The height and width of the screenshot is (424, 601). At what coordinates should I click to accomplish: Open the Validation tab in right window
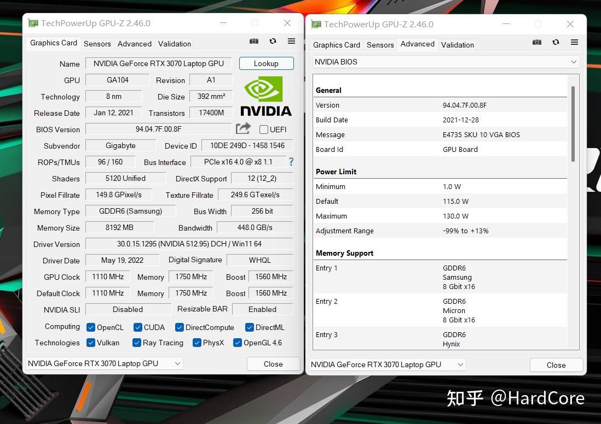(457, 44)
